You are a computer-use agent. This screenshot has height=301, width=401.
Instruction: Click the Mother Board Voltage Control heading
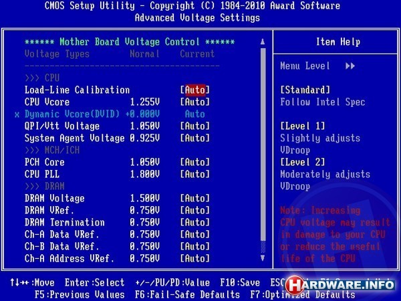click(x=130, y=41)
